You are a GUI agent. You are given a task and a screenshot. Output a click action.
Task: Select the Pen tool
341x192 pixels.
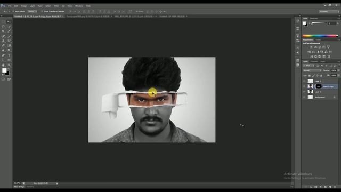point(3,55)
